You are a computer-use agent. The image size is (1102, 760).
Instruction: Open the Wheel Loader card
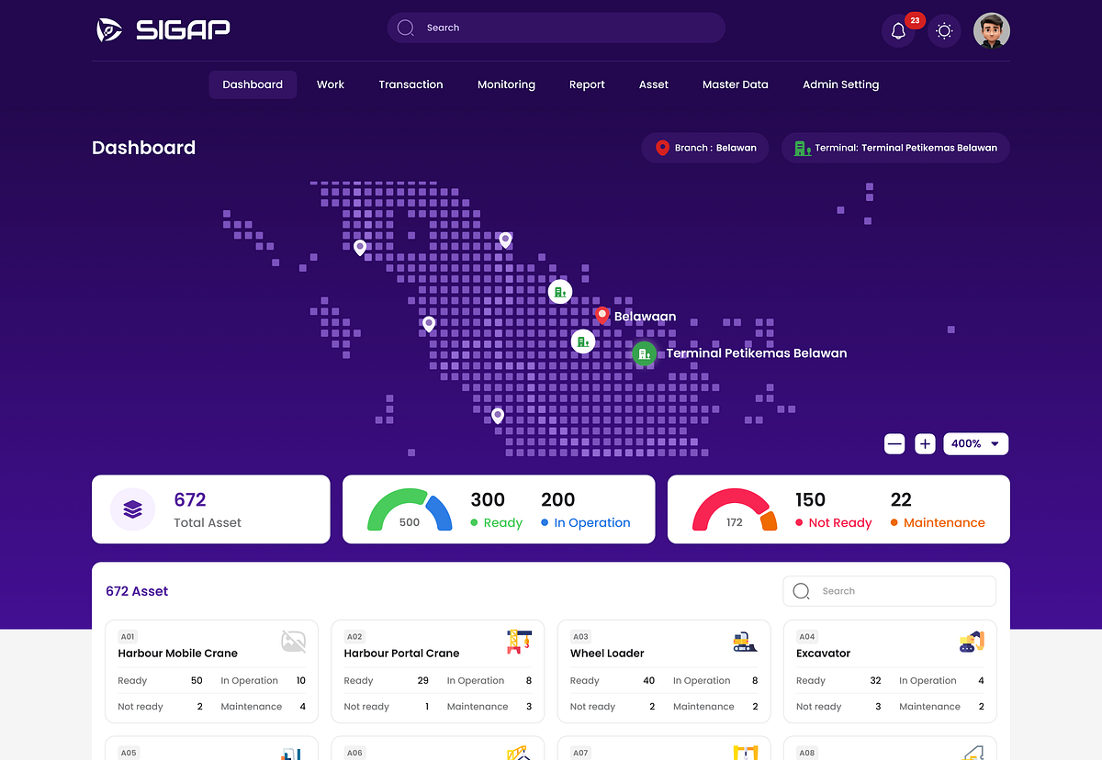point(664,671)
